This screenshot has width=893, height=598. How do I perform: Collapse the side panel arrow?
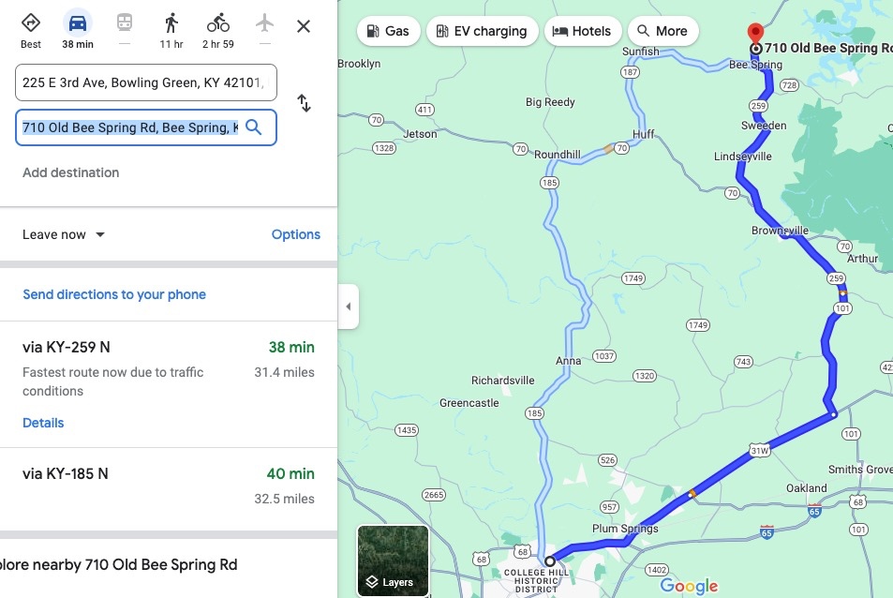pos(349,306)
